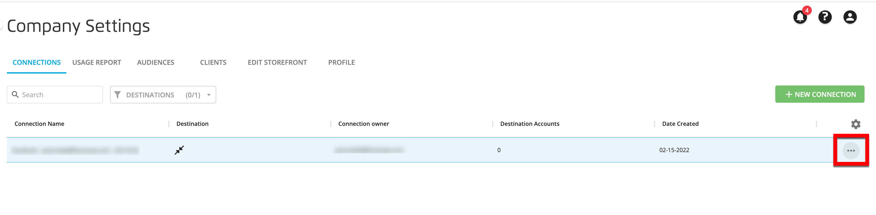This screenshot has width=876, height=215.
Task: Click the search magnifier icon
Action: coord(15,94)
